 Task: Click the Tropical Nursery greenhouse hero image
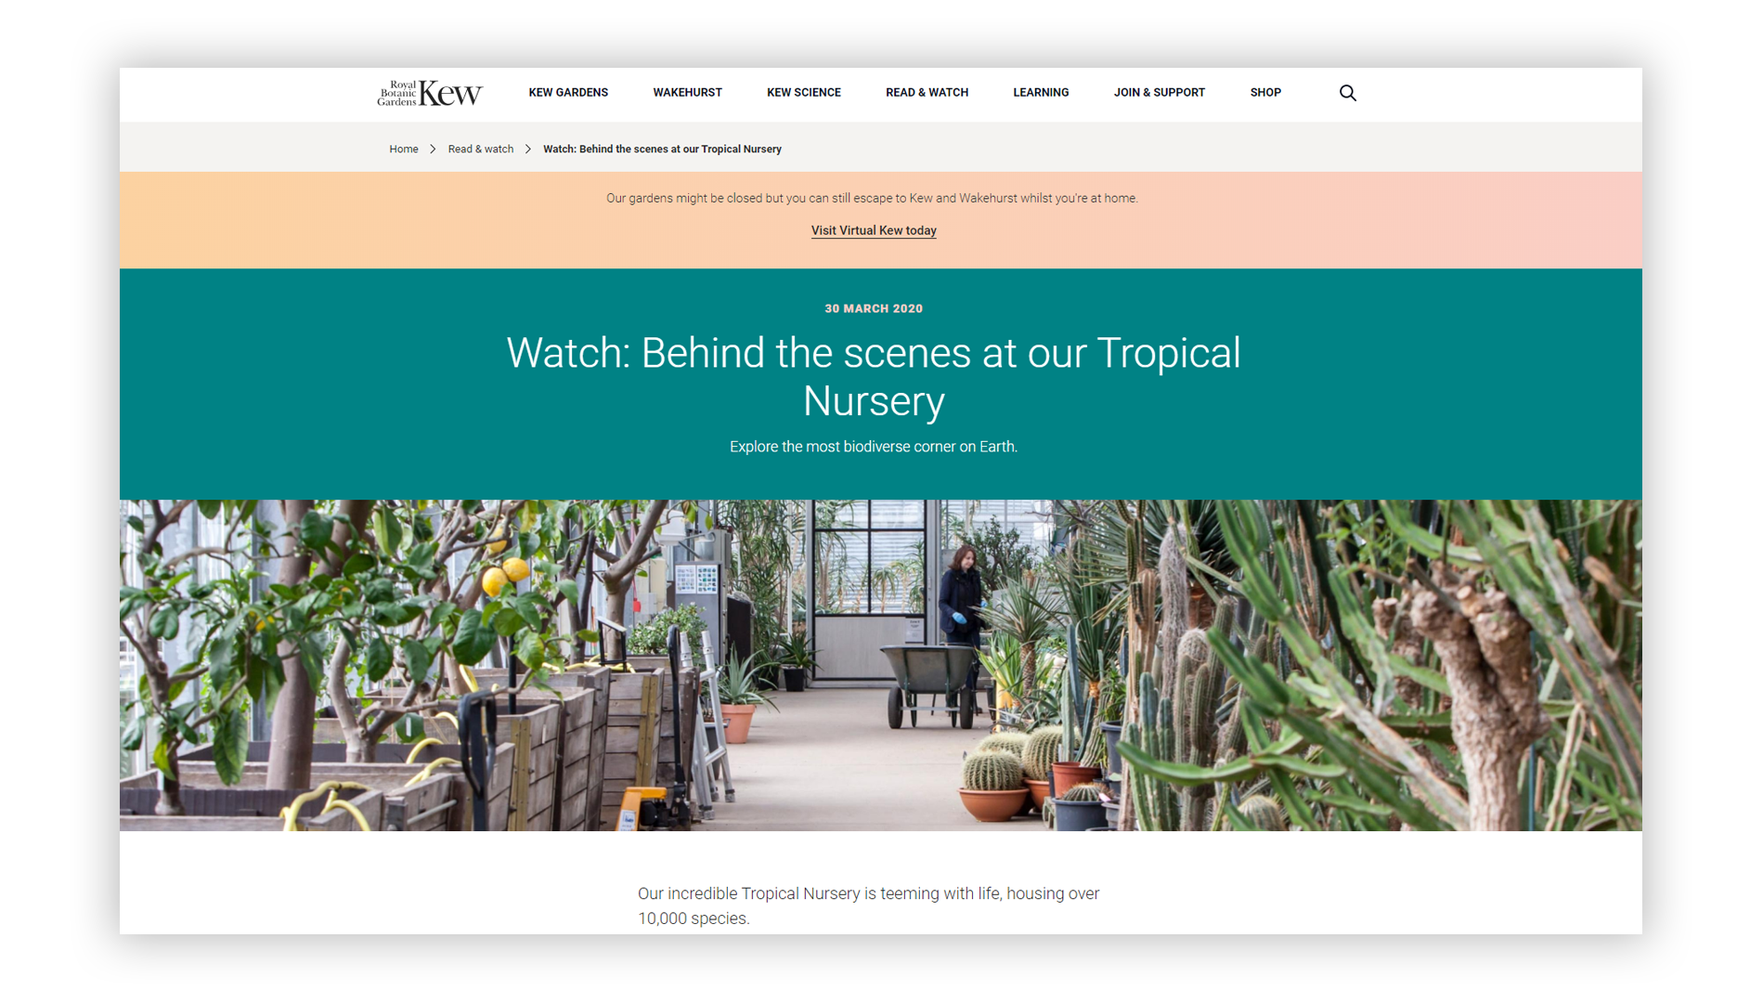pos(880,665)
